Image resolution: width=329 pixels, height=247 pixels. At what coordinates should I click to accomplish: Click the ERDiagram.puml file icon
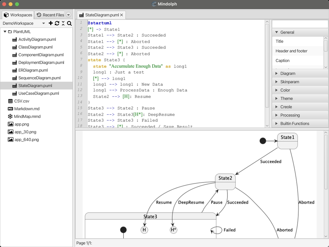point(14,70)
